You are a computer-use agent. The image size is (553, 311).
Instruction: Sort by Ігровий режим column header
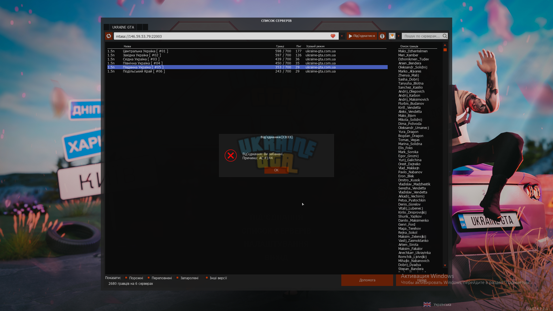(315, 46)
